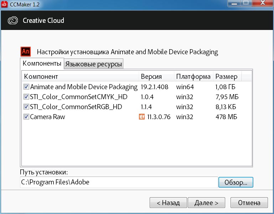Sort by Размер column header
Screen dimensions: 274x214
(228, 76)
